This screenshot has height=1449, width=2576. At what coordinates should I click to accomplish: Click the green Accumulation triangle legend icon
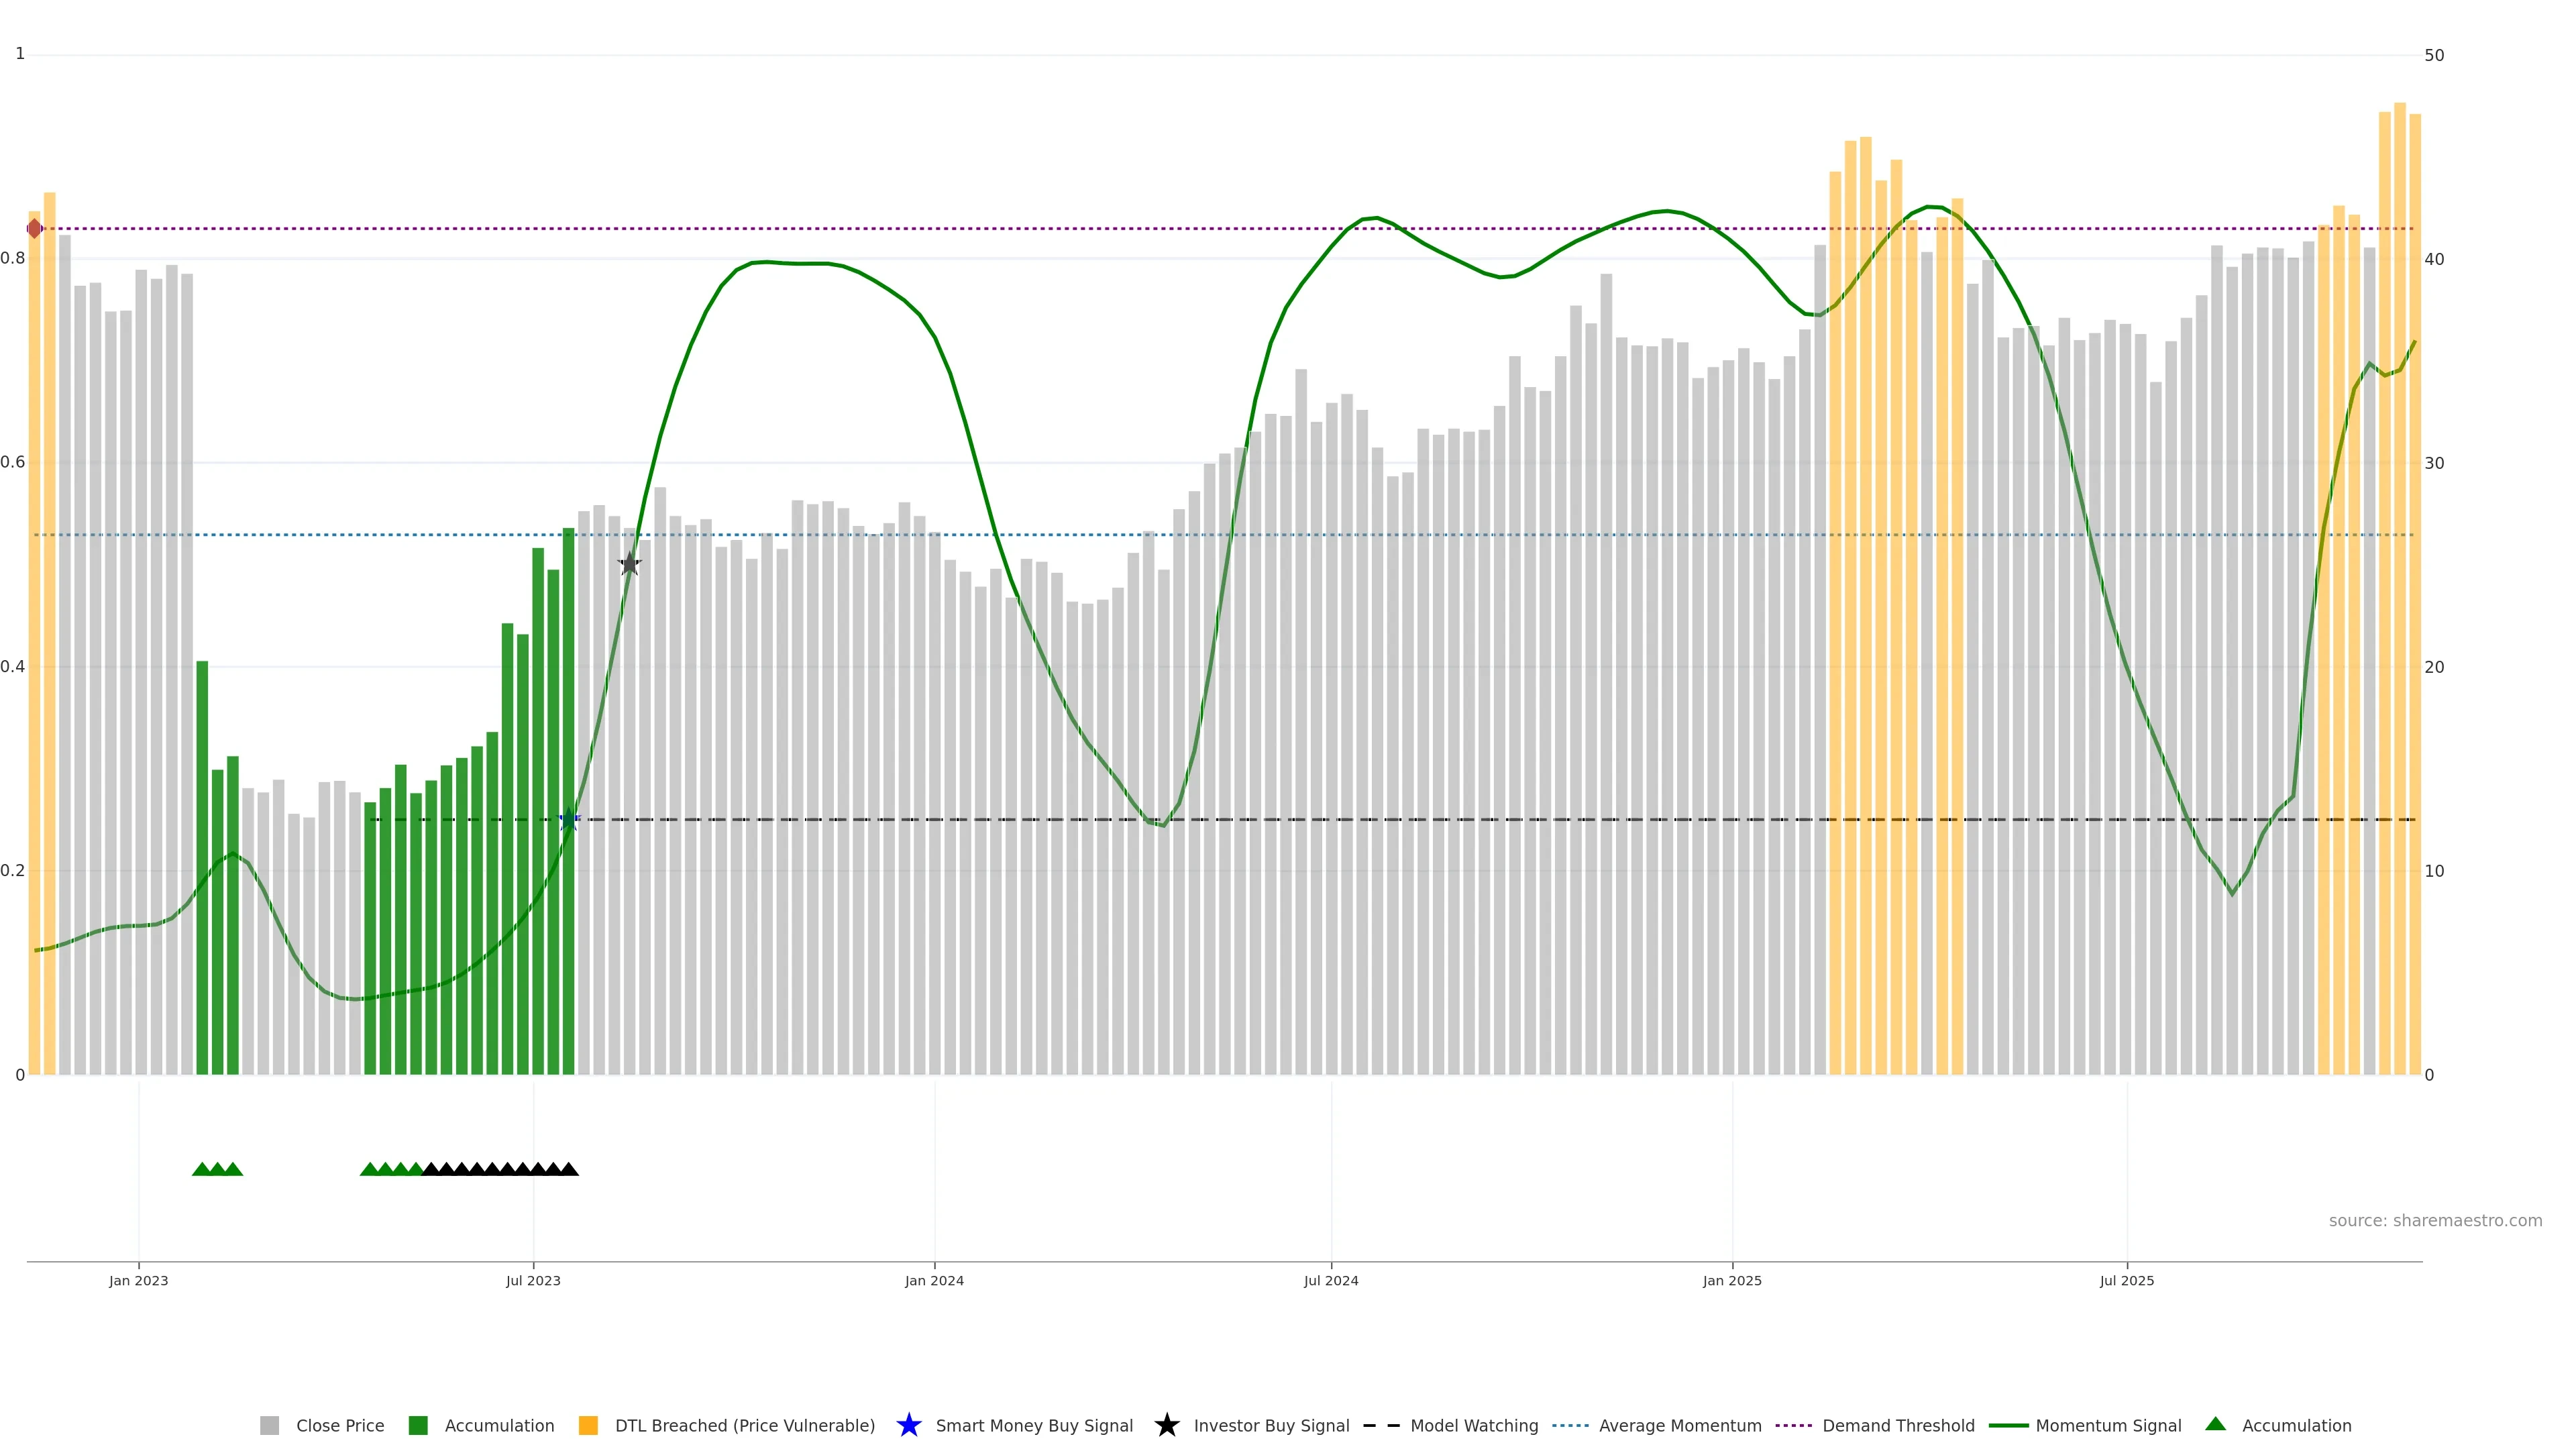tap(2215, 1424)
